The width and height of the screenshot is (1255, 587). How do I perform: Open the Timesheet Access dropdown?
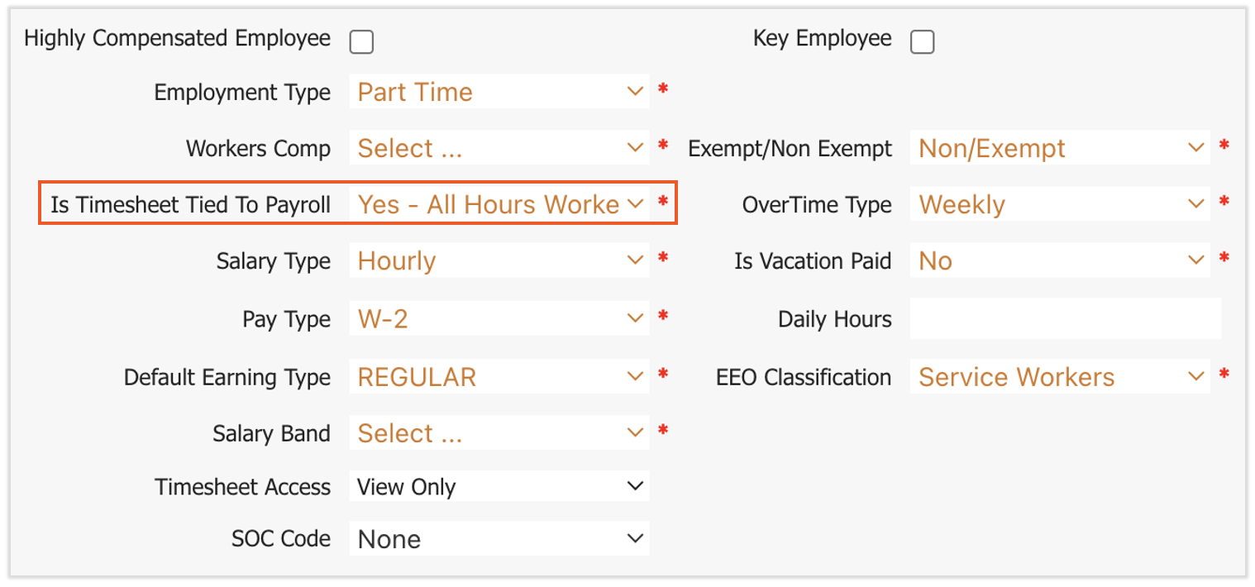tap(499, 487)
